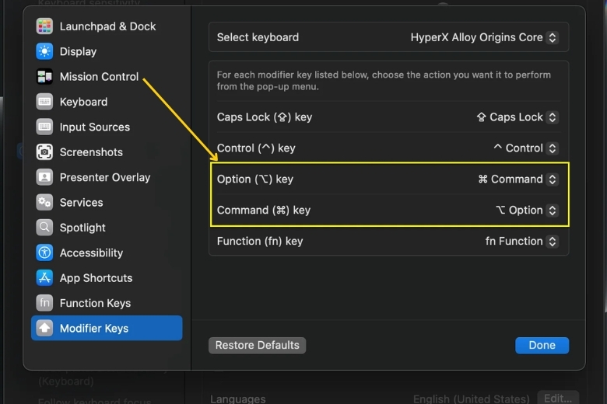The image size is (607, 404).
Task: Click the blue Done button
Action: coord(542,345)
